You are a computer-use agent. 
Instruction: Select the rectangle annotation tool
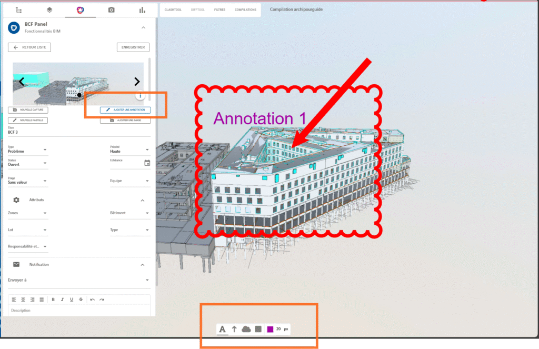[258, 330]
